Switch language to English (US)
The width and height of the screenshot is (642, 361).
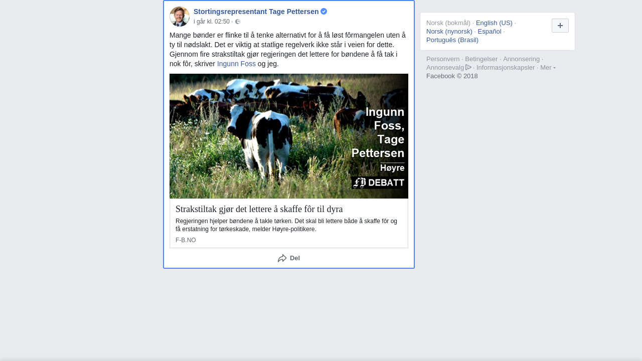[494, 23]
